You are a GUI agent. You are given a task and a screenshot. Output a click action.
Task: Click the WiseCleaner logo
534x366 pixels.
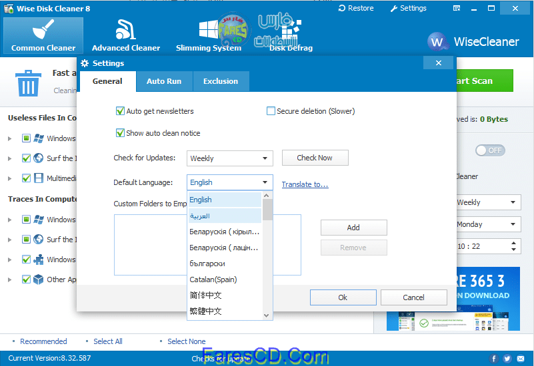tap(473, 42)
